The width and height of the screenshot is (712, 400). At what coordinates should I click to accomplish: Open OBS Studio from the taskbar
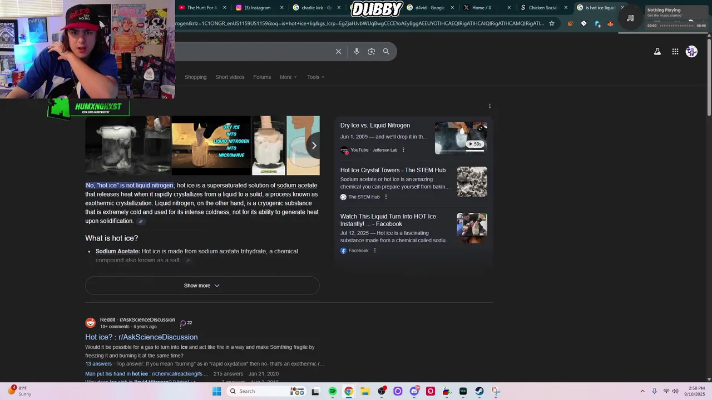click(x=382, y=391)
